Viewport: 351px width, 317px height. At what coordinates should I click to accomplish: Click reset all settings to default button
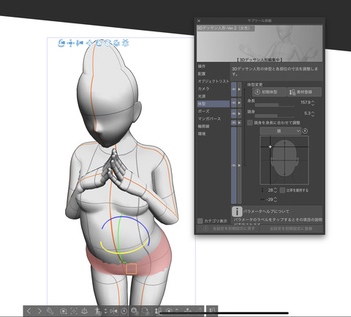(x=228, y=228)
